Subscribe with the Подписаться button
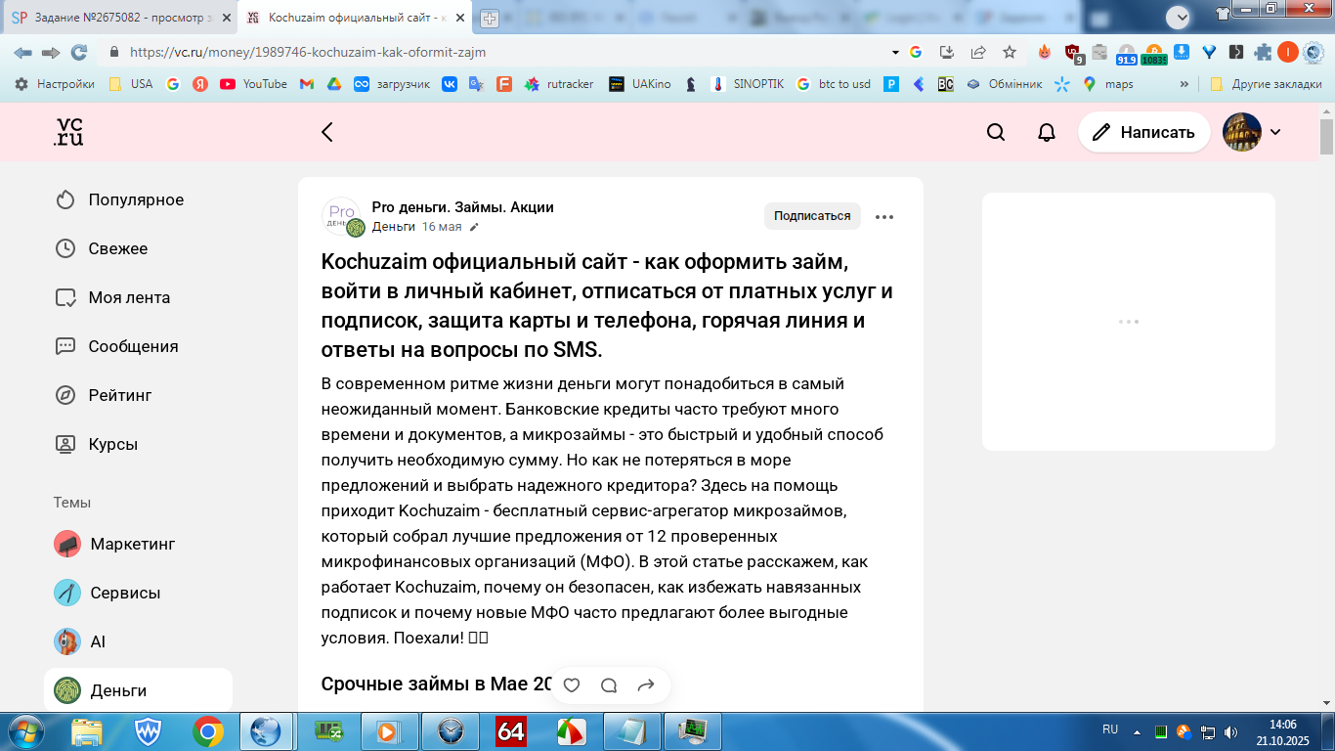The width and height of the screenshot is (1335, 751). [812, 216]
